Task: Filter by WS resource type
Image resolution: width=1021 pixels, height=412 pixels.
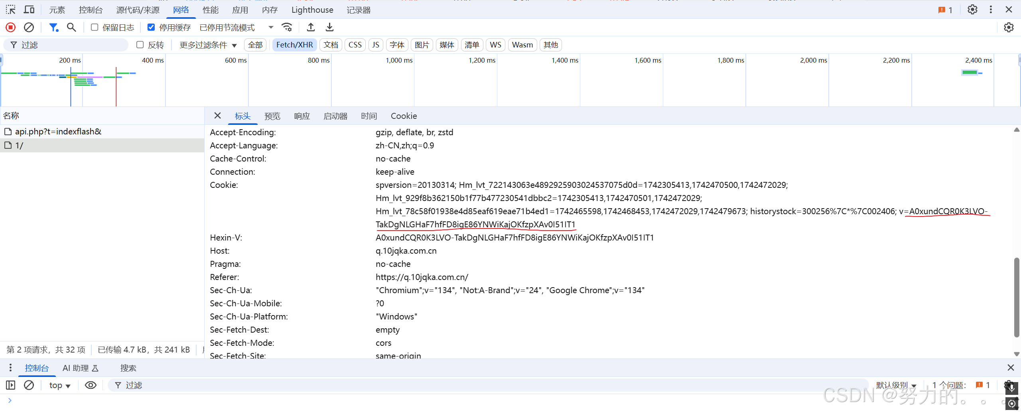Action: click(x=495, y=45)
